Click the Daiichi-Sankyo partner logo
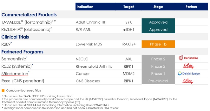210x111 pixels. 189,74
